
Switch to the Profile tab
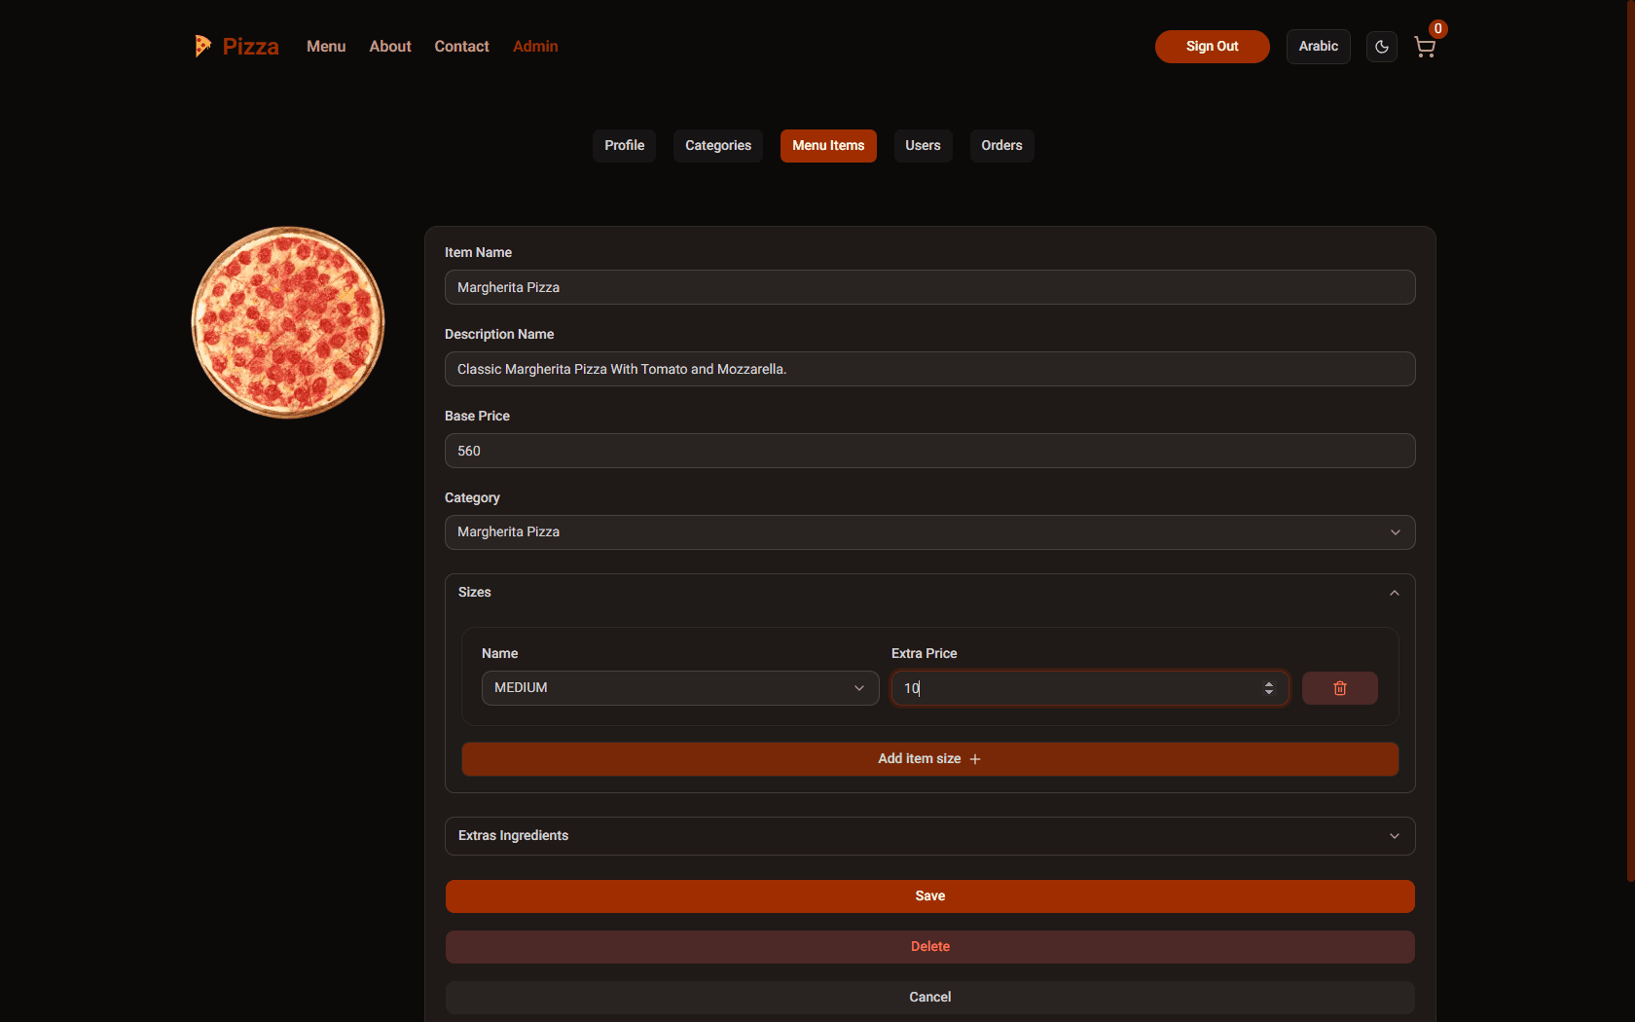(x=624, y=146)
